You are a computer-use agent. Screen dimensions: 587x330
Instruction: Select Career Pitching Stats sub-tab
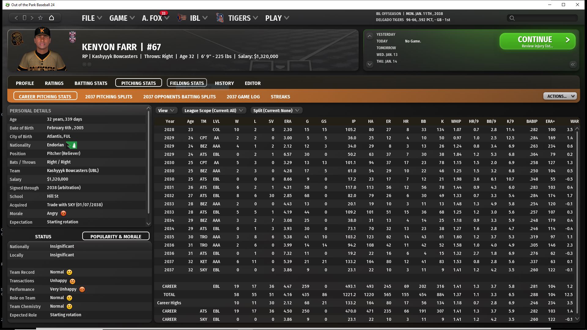(x=45, y=97)
